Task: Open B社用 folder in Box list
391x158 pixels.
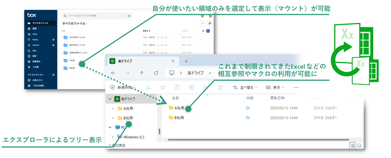Action: point(72,68)
